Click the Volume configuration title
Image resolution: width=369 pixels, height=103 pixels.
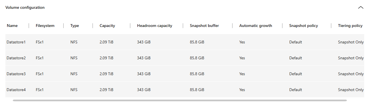pyautogui.click(x=25, y=8)
